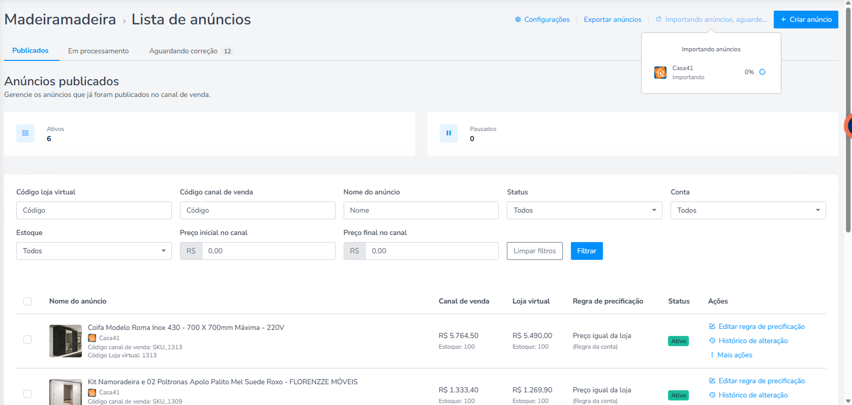
Task: Click the Código canal de venda input
Action: click(x=257, y=210)
